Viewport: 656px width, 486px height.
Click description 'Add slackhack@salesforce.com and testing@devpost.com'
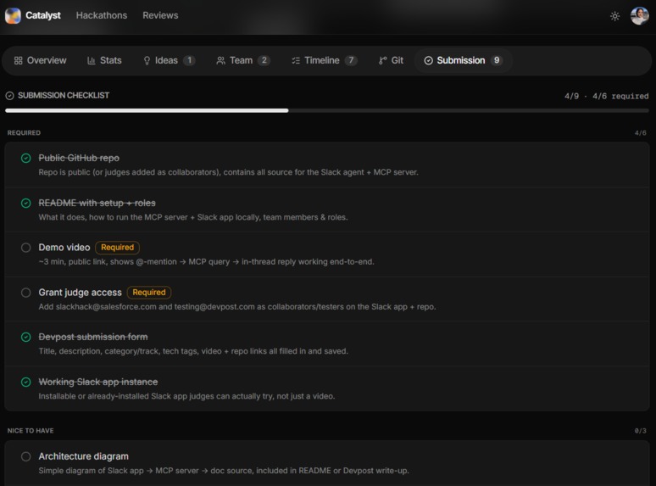[237, 307]
